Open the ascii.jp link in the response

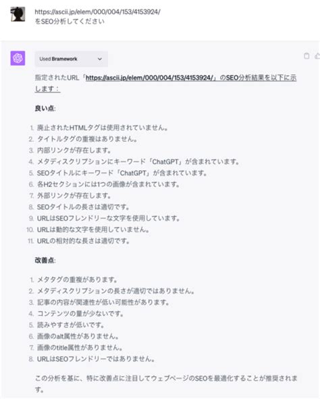pos(149,78)
